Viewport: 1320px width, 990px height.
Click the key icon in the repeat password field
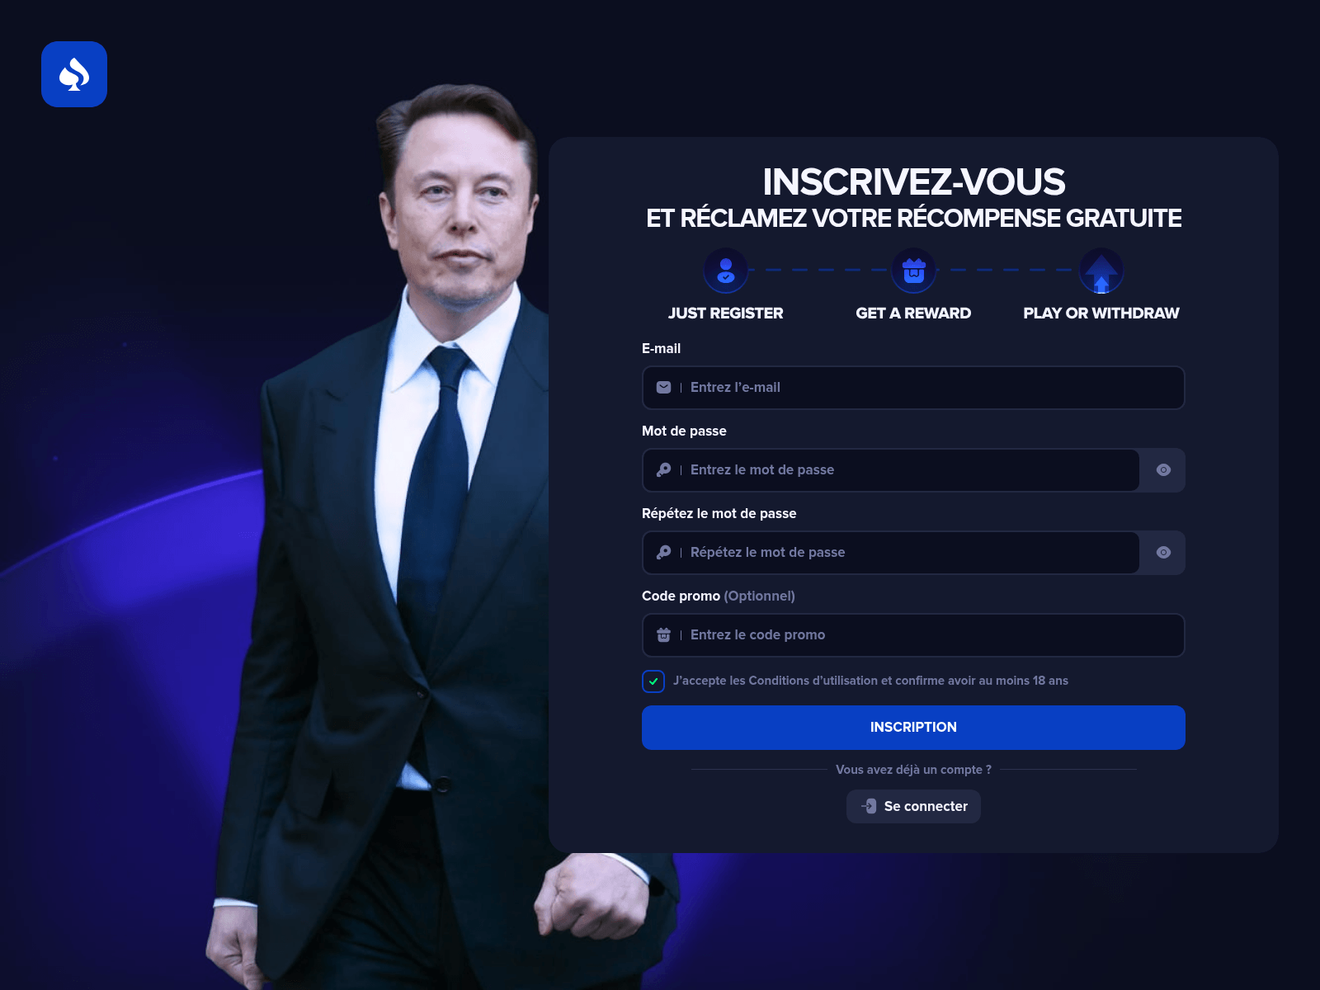[x=663, y=552]
